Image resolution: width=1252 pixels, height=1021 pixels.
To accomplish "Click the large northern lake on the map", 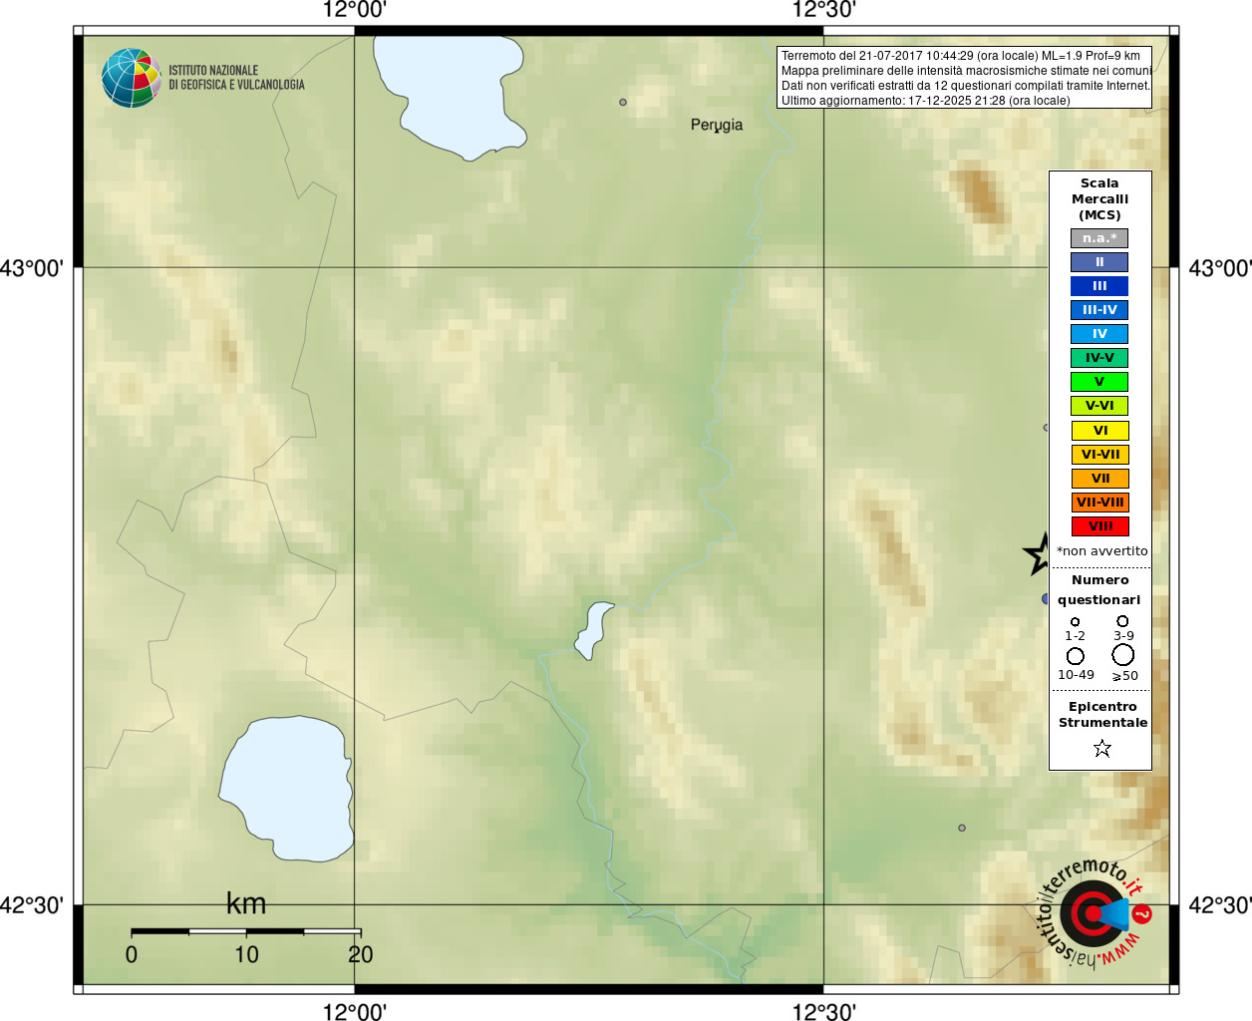I will 452,94.
